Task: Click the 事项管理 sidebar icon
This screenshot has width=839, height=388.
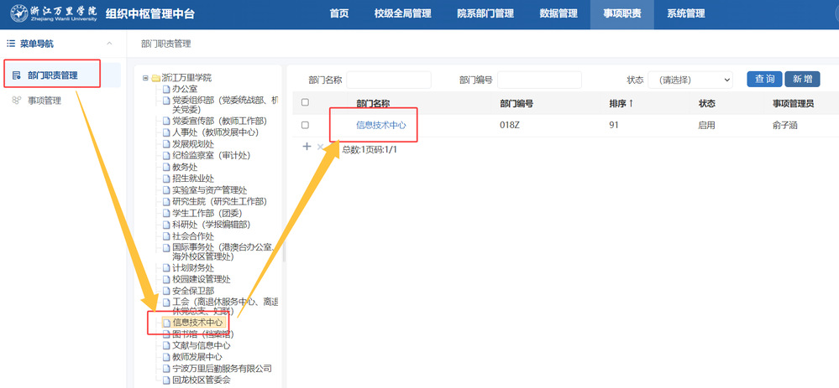Action: pyautogui.click(x=17, y=101)
